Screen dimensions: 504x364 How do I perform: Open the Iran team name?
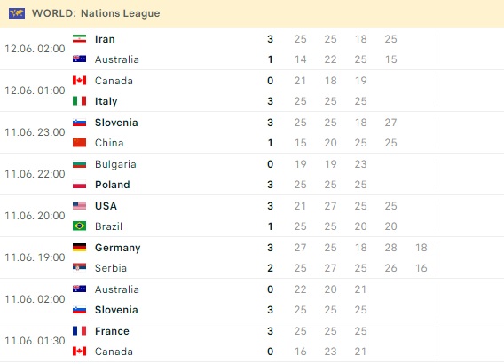click(105, 39)
